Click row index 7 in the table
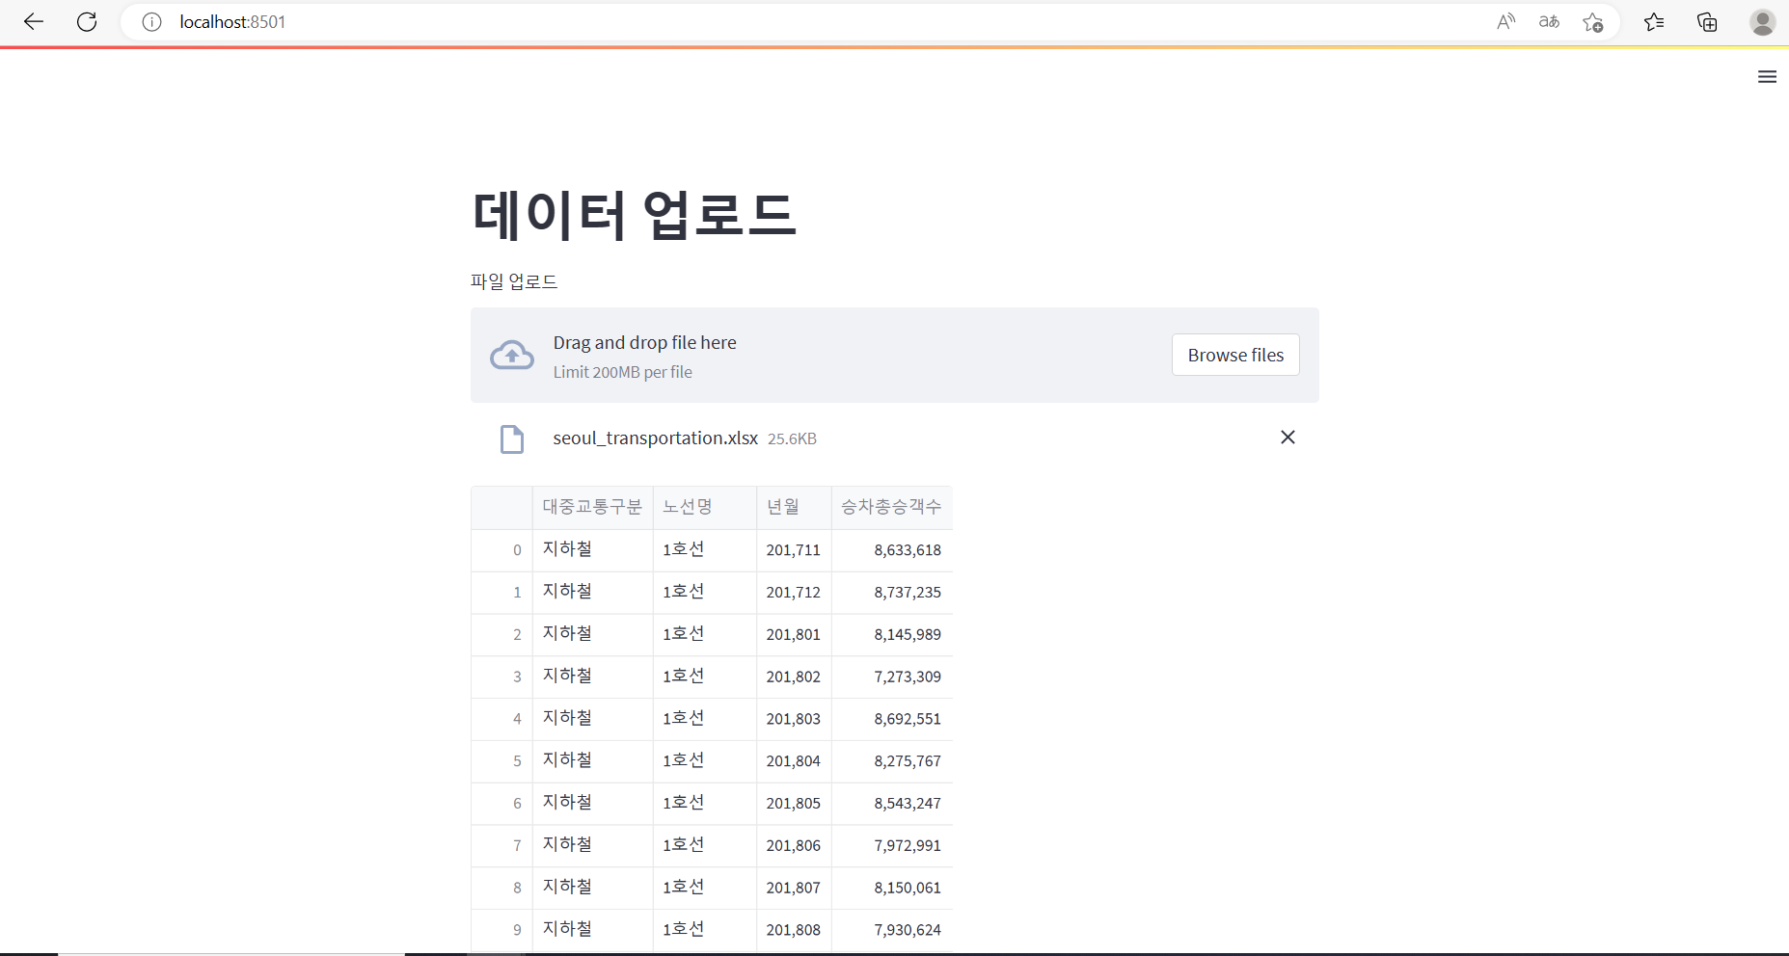Viewport: 1789px width, 956px height. (501, 846)
